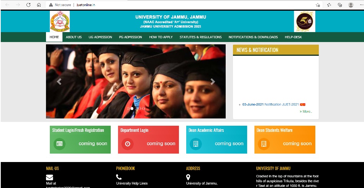
Task: Click the Mail-Us envelope icon
Action: [x=49, y=178]
